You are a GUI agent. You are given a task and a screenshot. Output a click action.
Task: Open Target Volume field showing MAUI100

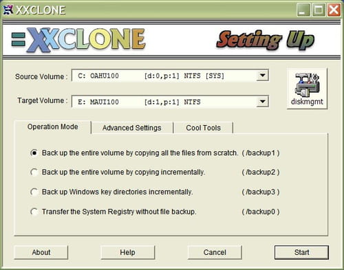170,102
